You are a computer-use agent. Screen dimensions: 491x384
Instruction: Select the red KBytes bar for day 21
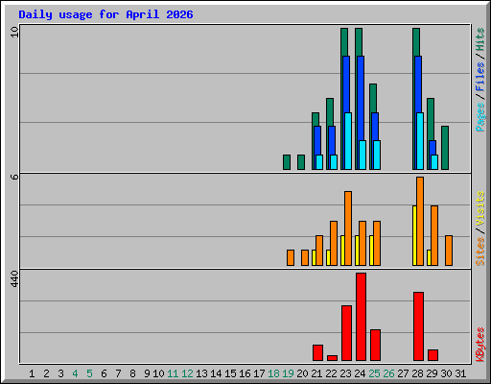click(x=317, y=352)
